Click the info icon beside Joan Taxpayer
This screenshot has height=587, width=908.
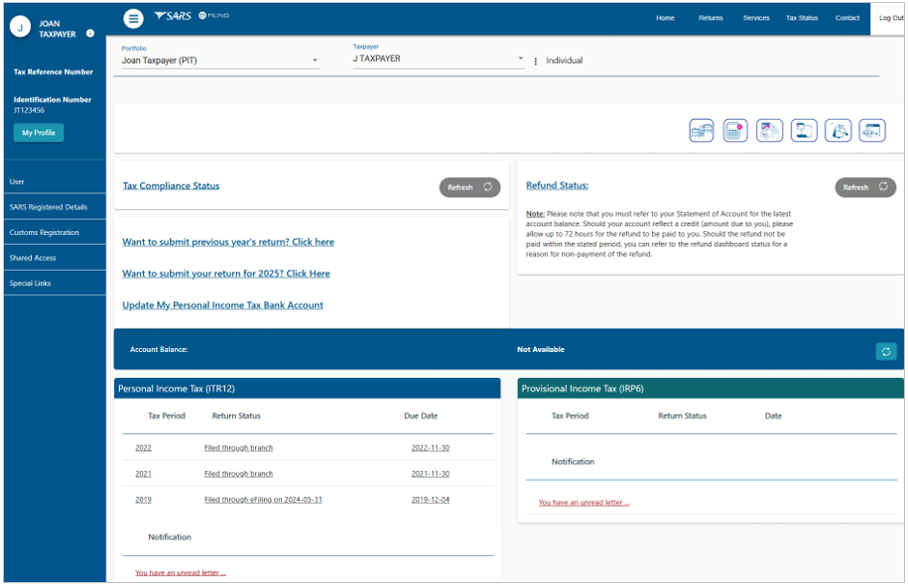point(90,33)
